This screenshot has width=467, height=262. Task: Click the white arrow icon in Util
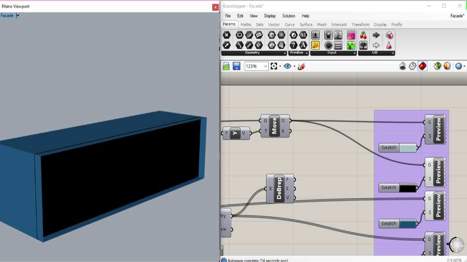click(x=376, y=45)
